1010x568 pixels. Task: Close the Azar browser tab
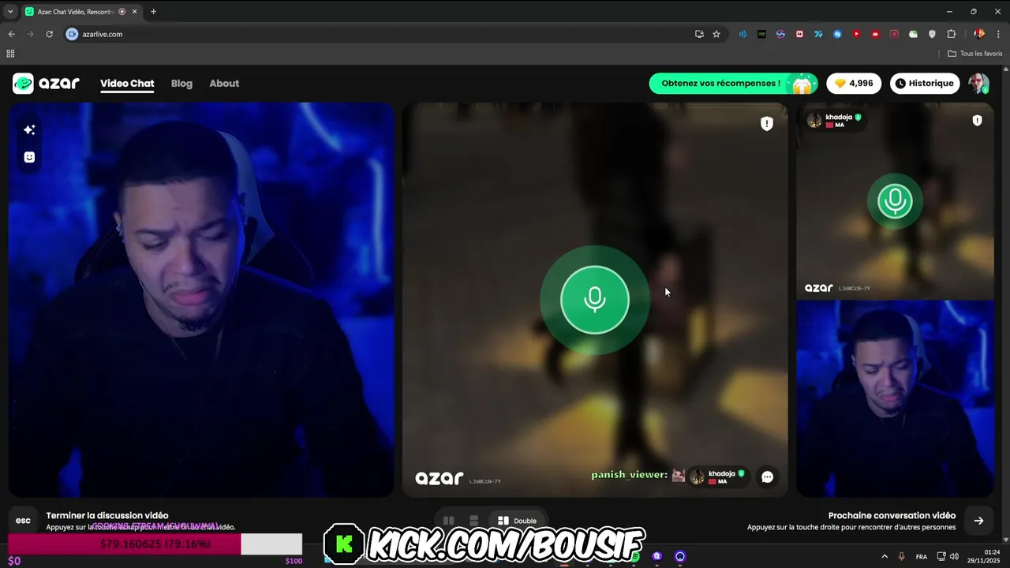135,12
